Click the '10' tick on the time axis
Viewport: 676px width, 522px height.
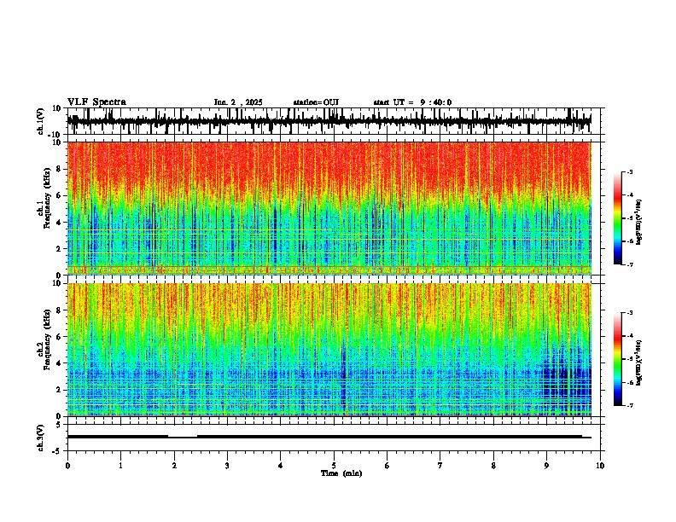(x=600, y=466)
